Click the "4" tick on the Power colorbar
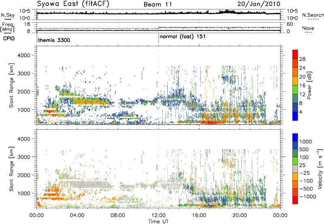This screenshot has width=324, height=224. coord(301,112)
